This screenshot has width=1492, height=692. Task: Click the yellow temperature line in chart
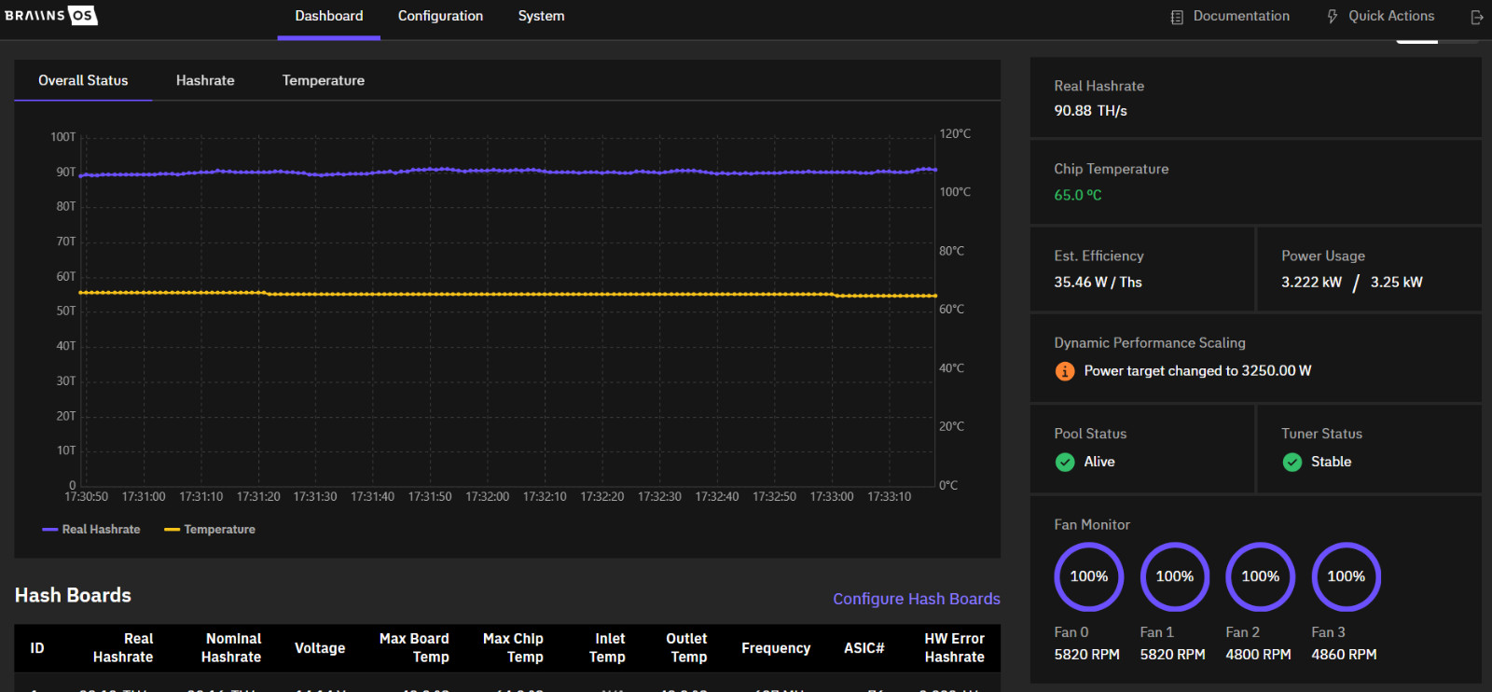coord(508,295)
